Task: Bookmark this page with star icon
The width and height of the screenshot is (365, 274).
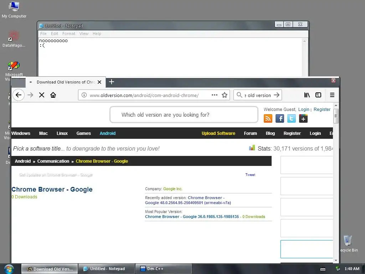Action: (x=225, y=95)
